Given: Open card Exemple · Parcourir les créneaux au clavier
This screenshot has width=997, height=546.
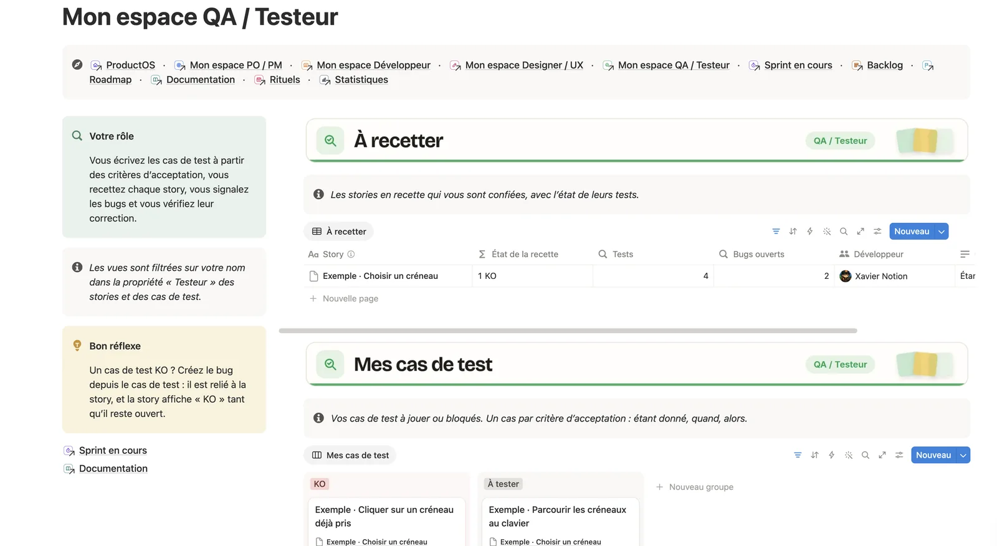Looking at the screenshot, I should pyautogui.click(x=561, y=522).
